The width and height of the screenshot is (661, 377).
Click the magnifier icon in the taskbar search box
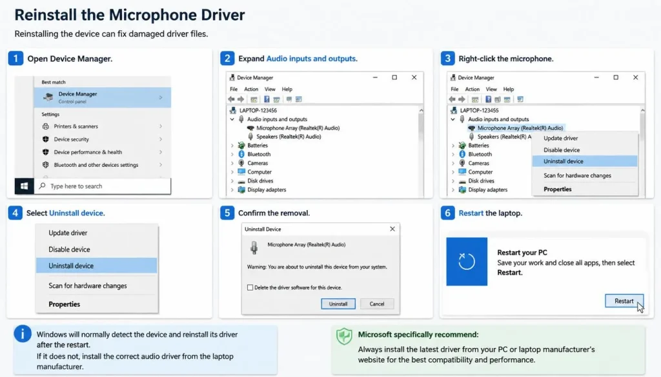pos(42,186)
